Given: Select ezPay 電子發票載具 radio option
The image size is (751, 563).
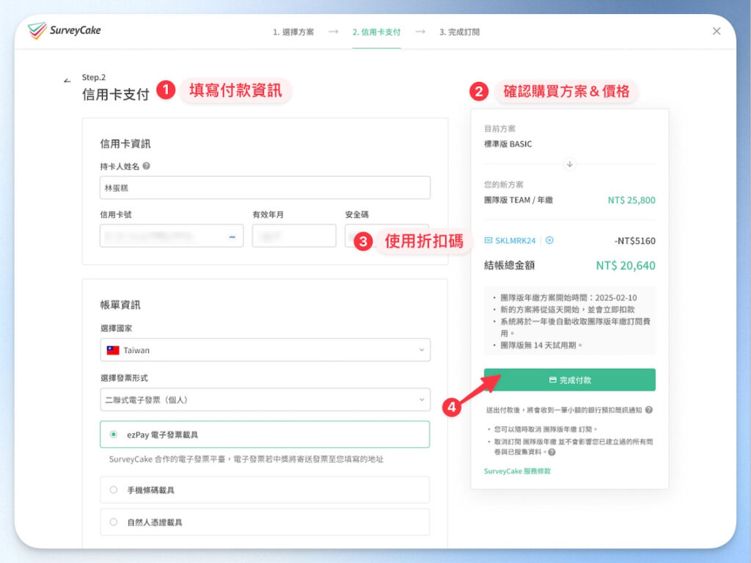Looking at the screenshot, I should tap(265, 435).
